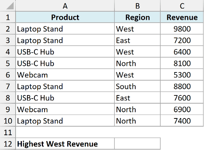Viewport: 204px width, 150px height.
Task: Click revenue value 7600
Action: tap(182, 98)
